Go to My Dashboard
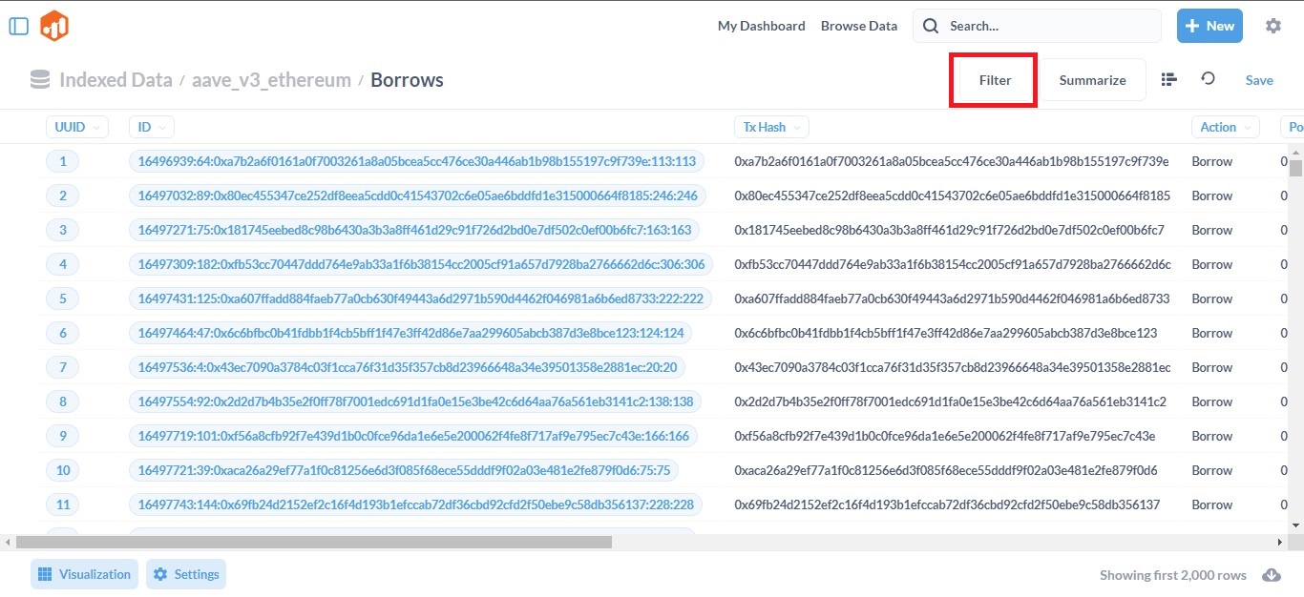 coord(761,26)
